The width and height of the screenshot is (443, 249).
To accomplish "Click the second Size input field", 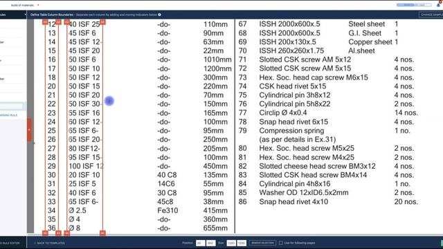I will tap(242, 243).
